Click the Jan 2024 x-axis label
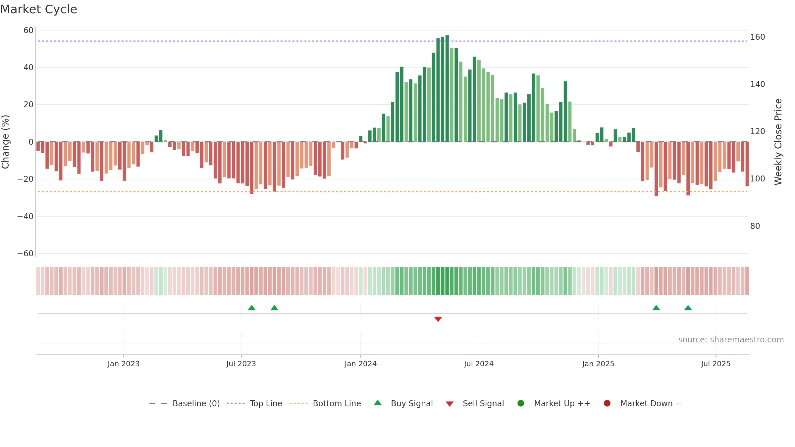 360,364
